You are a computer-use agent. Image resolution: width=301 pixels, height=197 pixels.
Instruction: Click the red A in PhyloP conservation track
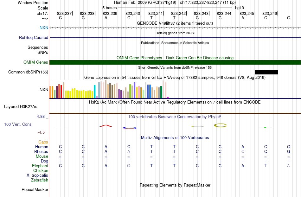pos(106,126)
